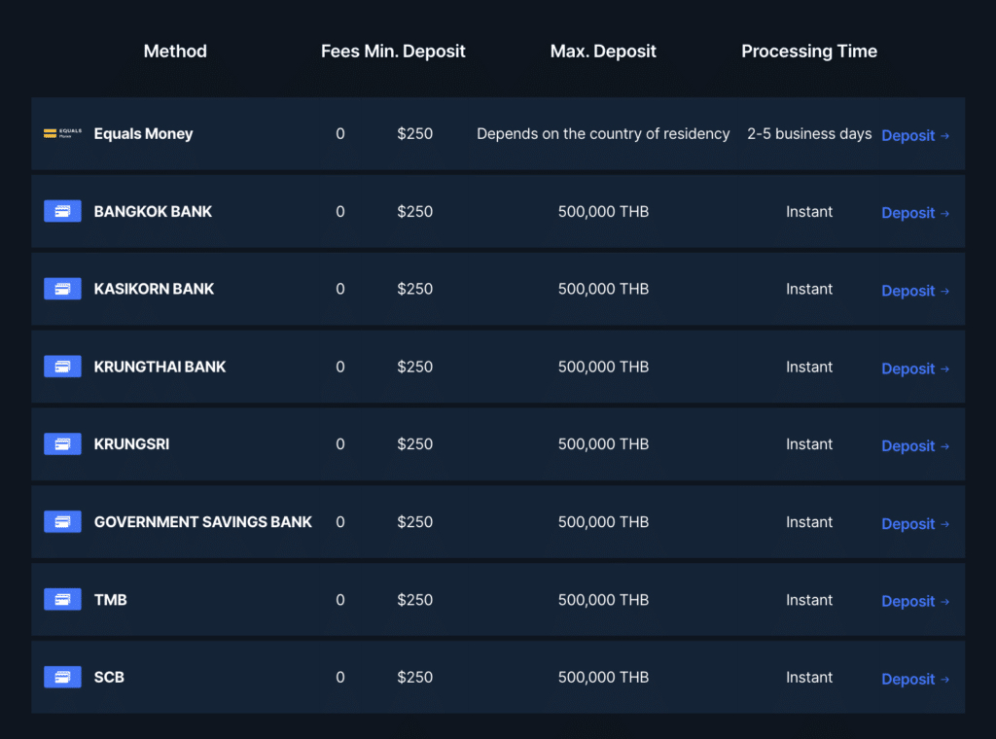Select the KRUNGTHAI BANK method name
The height and width of the screenshot is (739, 996).
click(160, 367)
